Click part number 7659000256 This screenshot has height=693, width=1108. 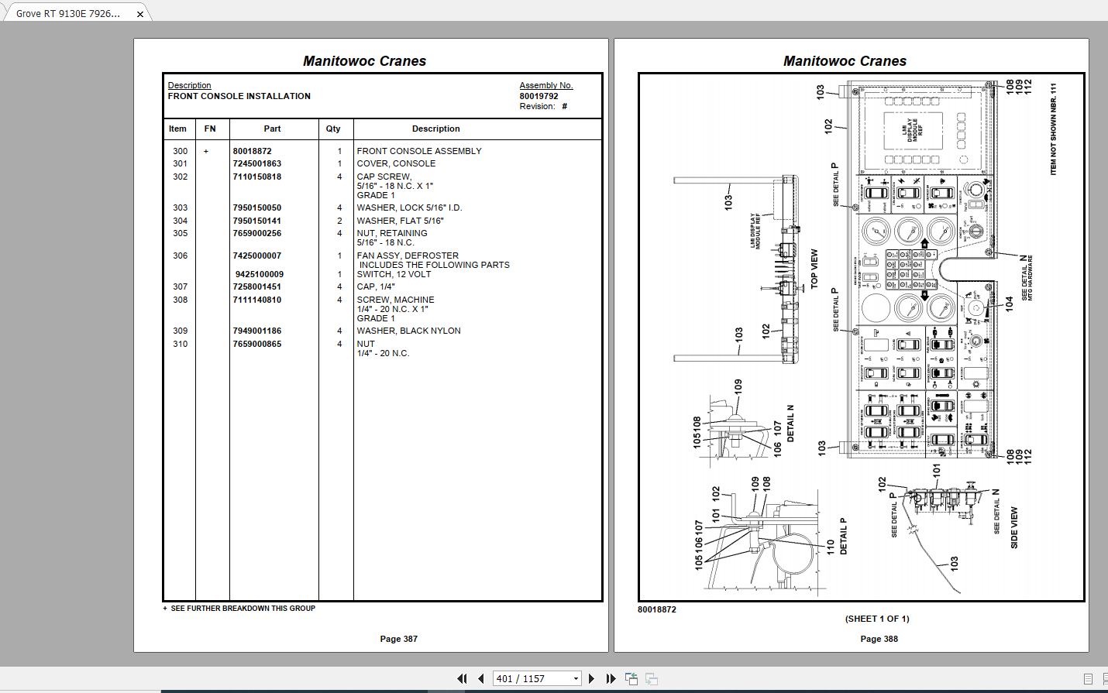click(257, 233)
